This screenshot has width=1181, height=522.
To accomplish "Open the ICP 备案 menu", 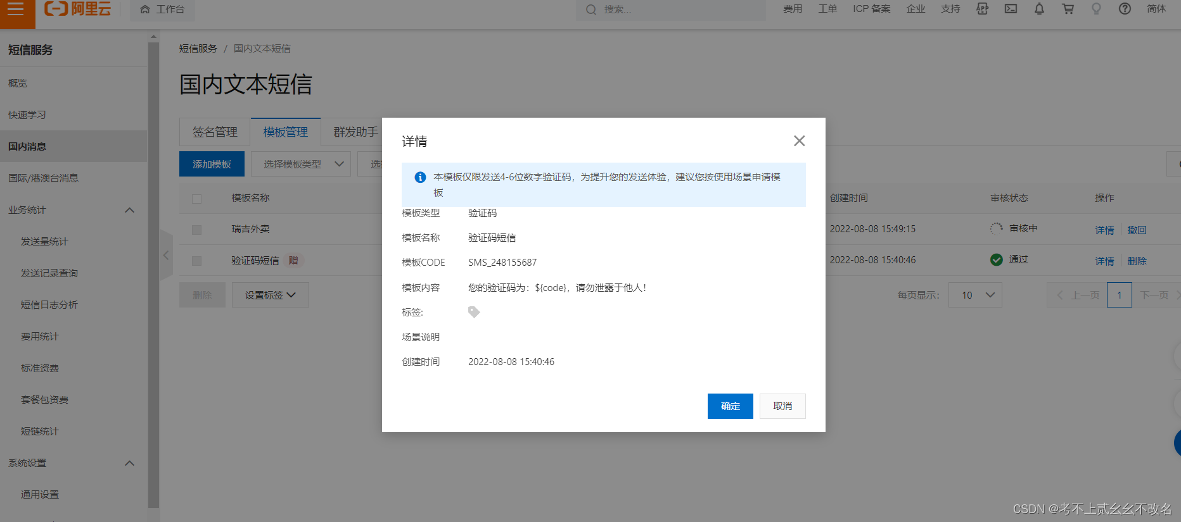I will (x=872, y=9).
